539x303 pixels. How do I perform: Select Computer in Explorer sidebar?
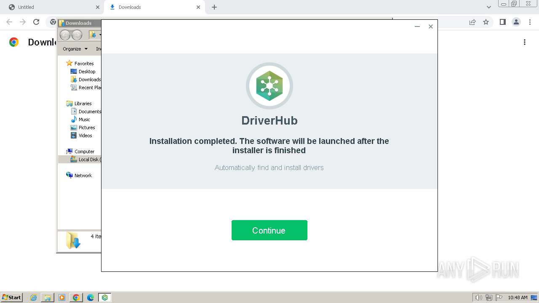click(x=80, y=151)
